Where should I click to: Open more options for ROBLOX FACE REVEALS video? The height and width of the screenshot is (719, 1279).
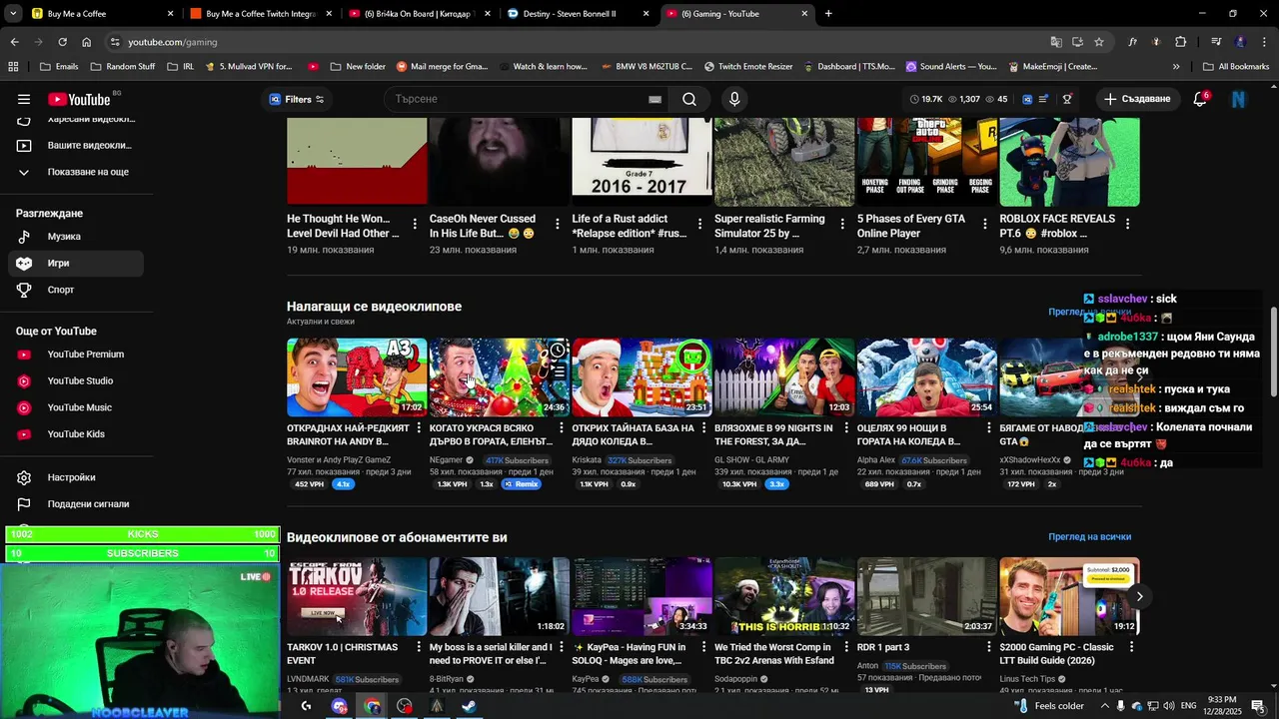tap(1127, 224)
